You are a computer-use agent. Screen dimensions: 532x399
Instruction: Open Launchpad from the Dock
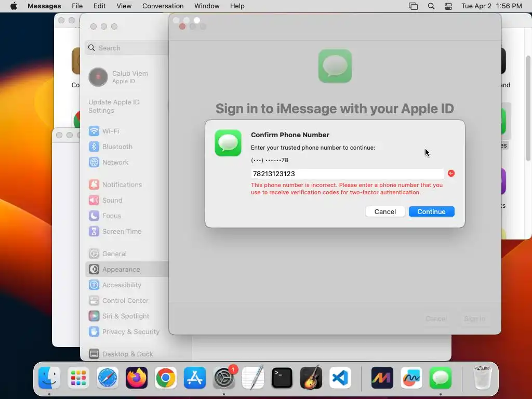tap(78, 378)
